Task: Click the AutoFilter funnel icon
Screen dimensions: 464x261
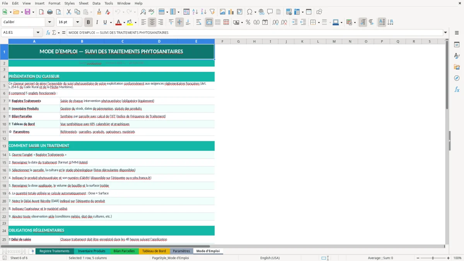Action: pos(212,12)
